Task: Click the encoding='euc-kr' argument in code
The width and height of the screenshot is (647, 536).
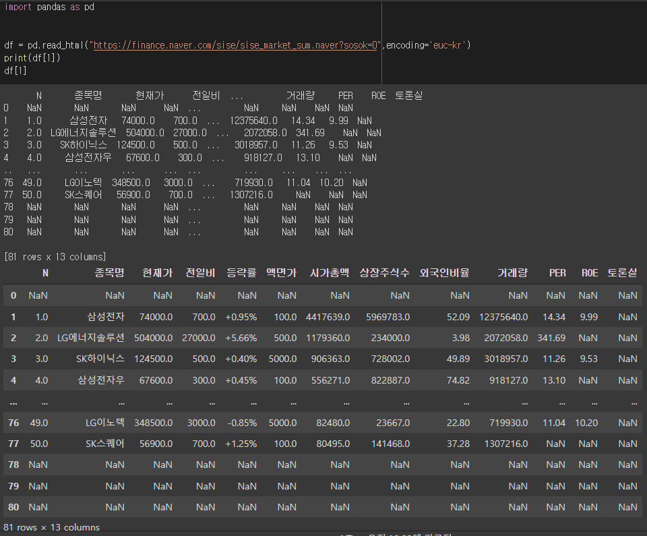Action: coord(426,45)
